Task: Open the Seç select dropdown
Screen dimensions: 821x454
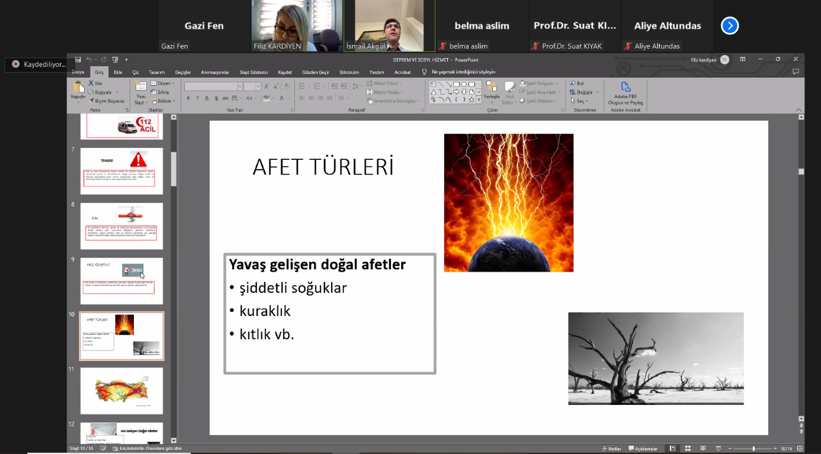Action: point(581,101)
